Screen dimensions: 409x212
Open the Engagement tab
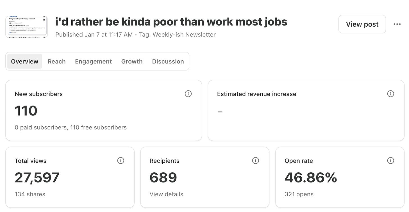[93, 61]
